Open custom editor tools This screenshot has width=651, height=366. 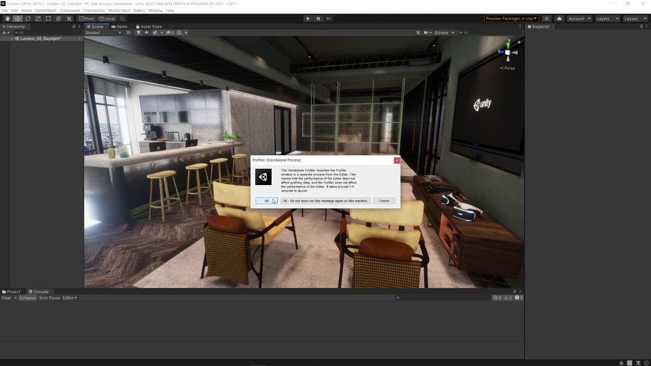[69, 19]
